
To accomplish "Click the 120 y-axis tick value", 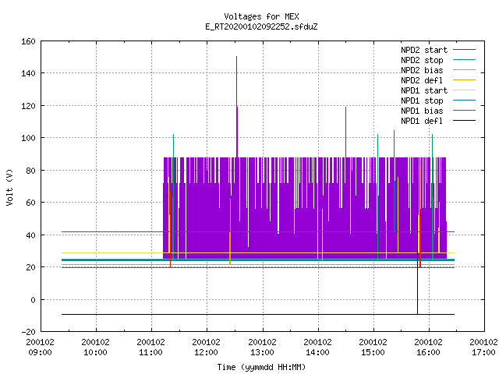I will (28, 106).
